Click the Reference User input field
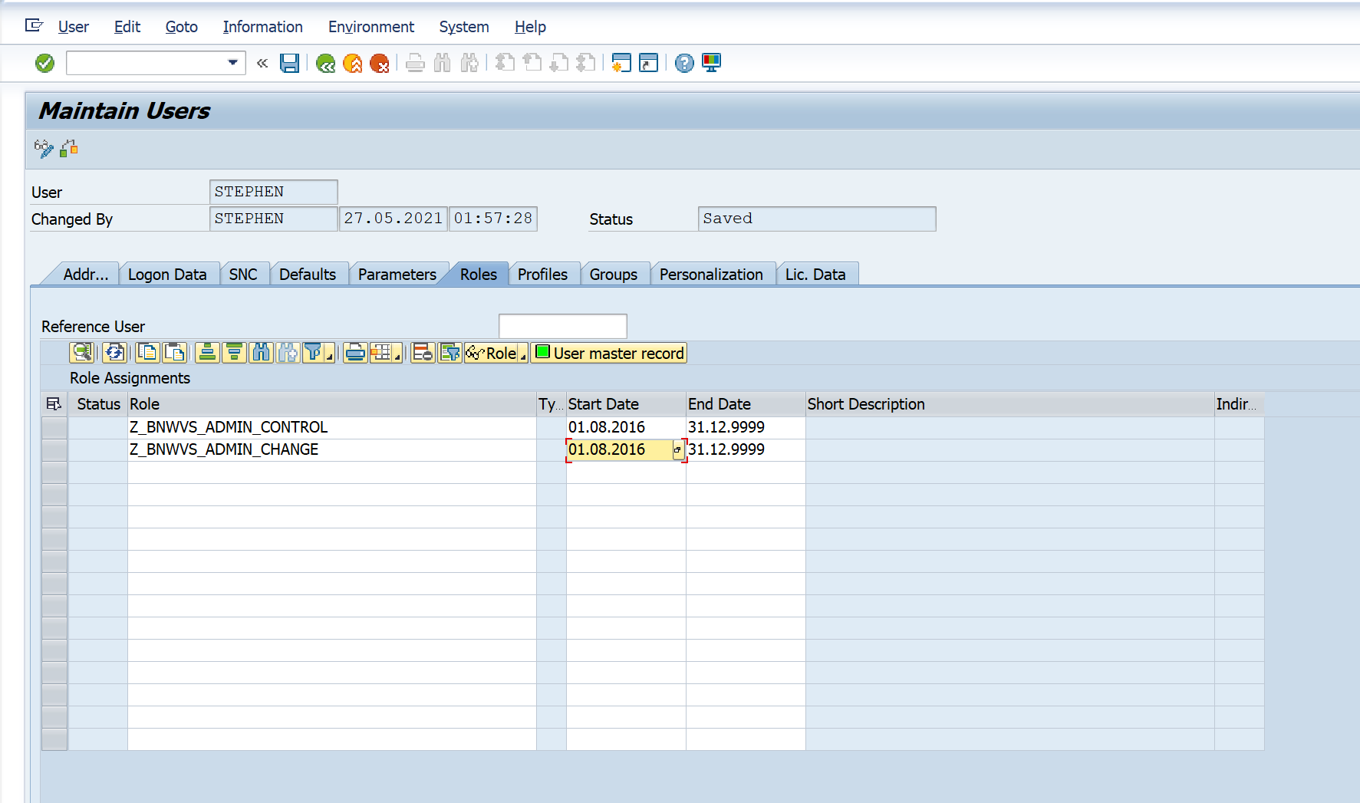This screenshot has width=1360, height=803. pyautogui.click(x=562, y=326)
